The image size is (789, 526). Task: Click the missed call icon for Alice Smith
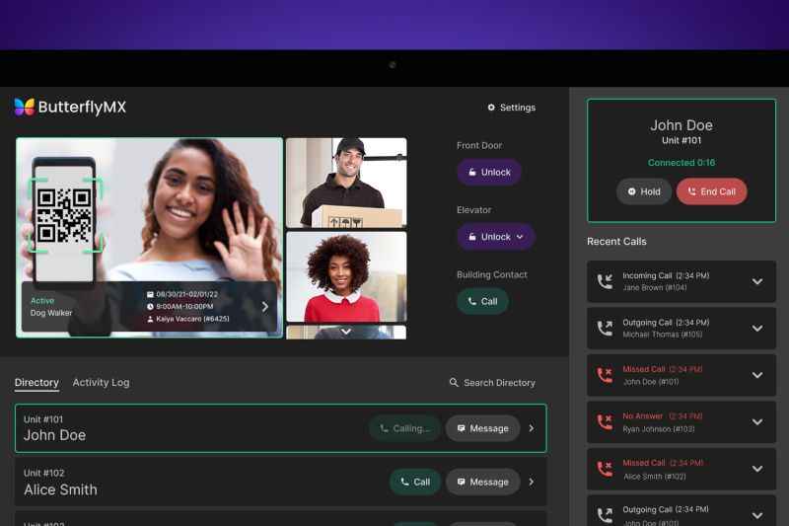pos(605,469)
